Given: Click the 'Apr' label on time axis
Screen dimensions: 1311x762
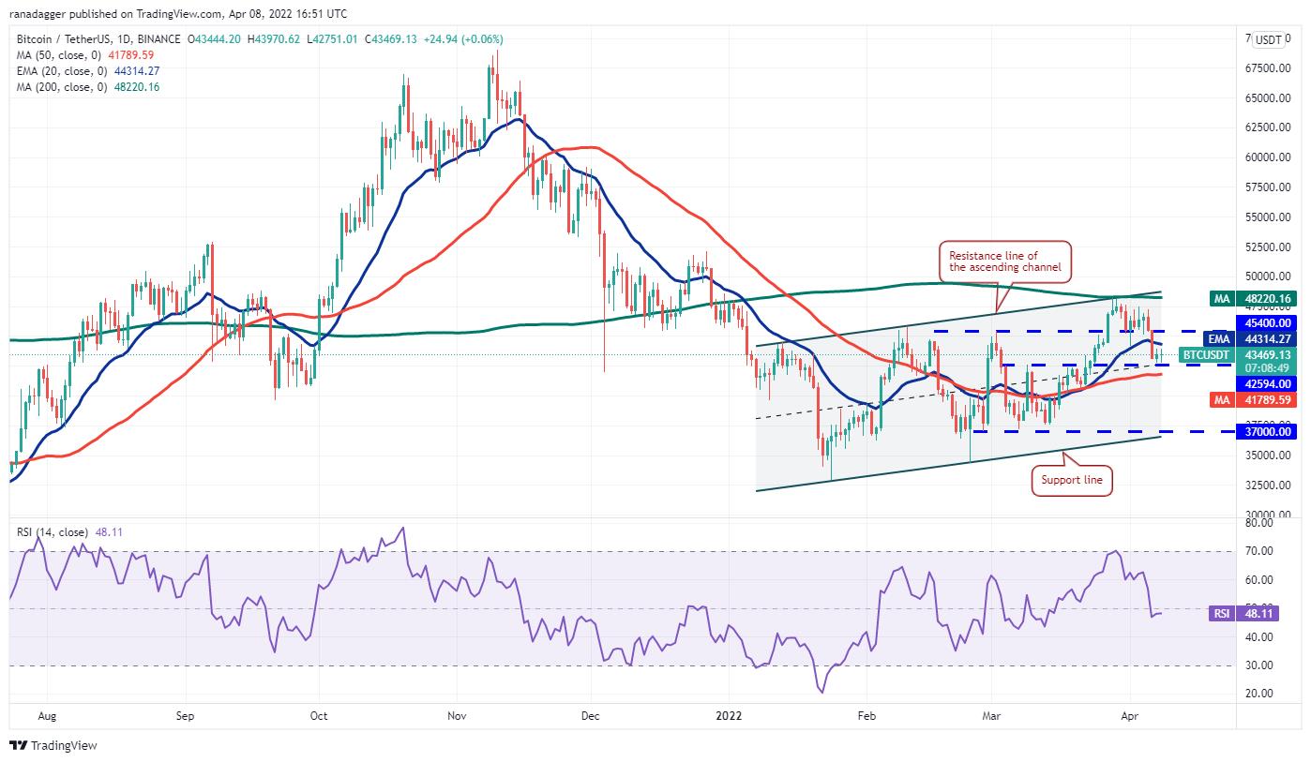Looking at the screenshot, I should (x=1130, y=715).
